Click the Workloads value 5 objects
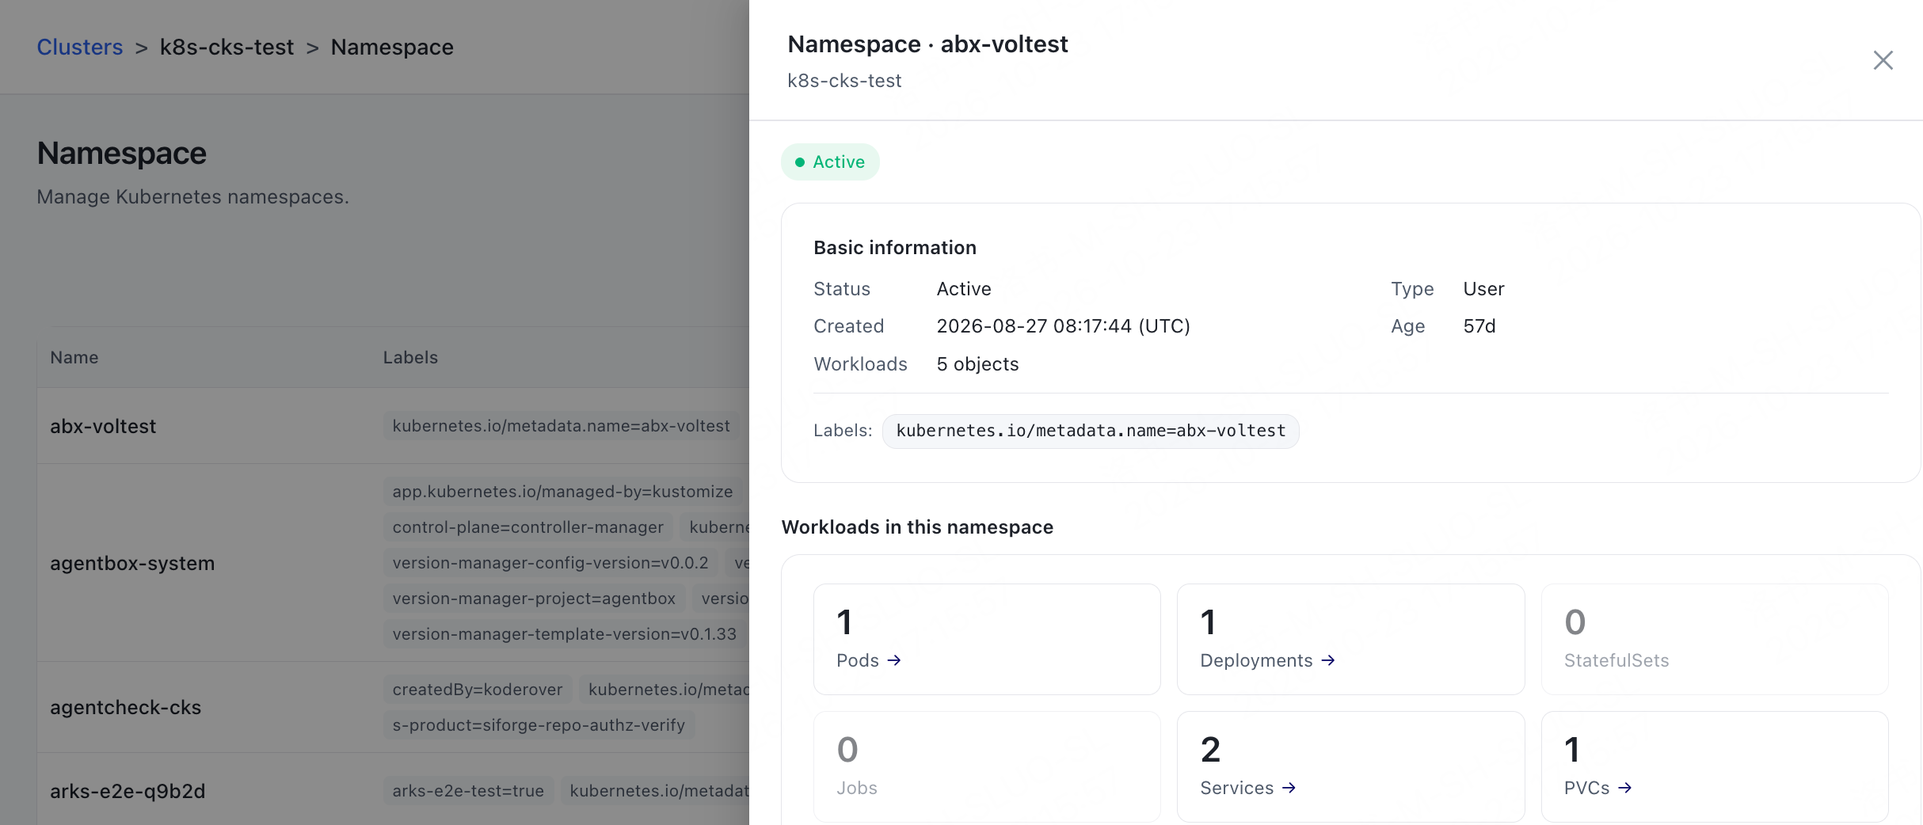Screen dimensions: 1923x825 (x=977, y=364)
